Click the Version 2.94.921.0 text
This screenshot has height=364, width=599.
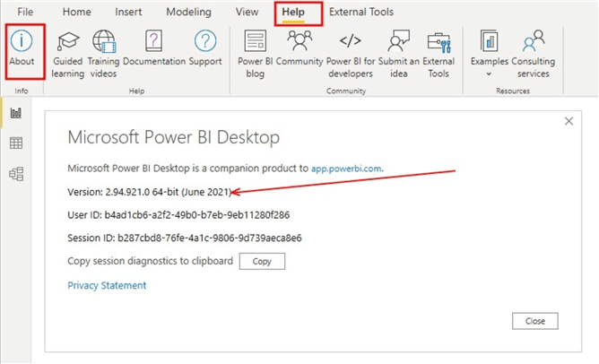(150, 192)
